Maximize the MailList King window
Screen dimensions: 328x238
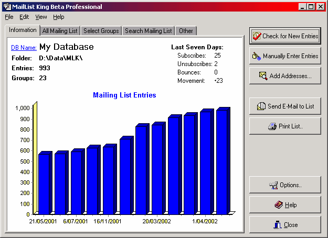tap(311, 7)
